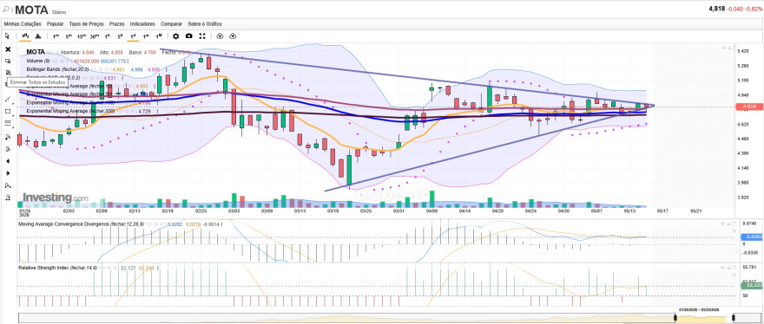
Task: Click the save chart cloud upload icon
Action: click(x=220, y=36)
